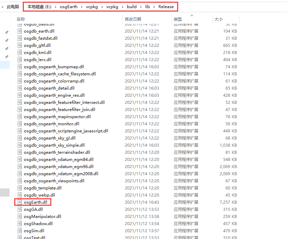Select the osgdb_template.dll file name
The height and width of the screenshot is (239, 287).
[x=43, y=188]
